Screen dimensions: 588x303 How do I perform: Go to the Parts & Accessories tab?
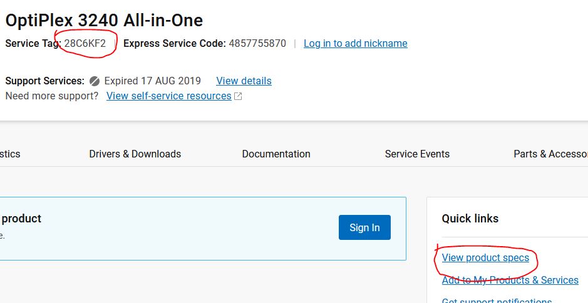point(550,154)
